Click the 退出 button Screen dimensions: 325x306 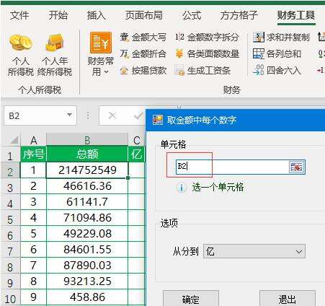point(287,299)
